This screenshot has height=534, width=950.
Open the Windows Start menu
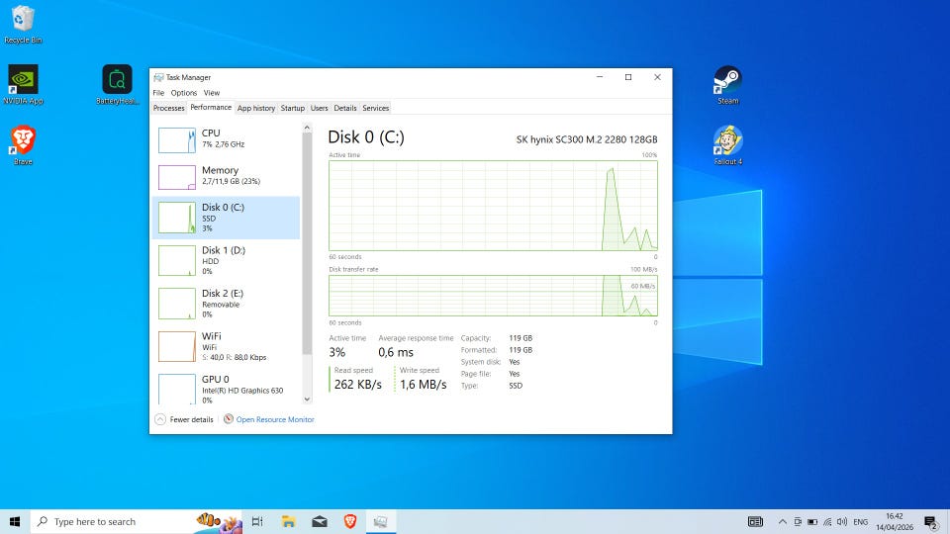15,521
